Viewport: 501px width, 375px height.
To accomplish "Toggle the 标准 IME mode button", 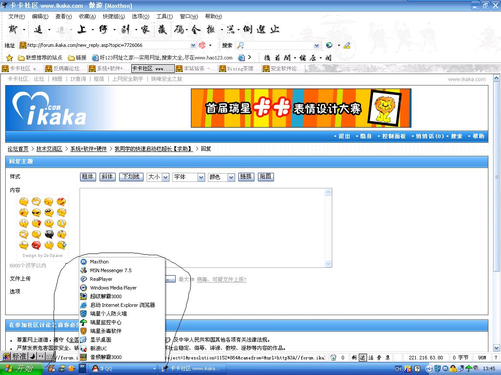I will point(20,356).
